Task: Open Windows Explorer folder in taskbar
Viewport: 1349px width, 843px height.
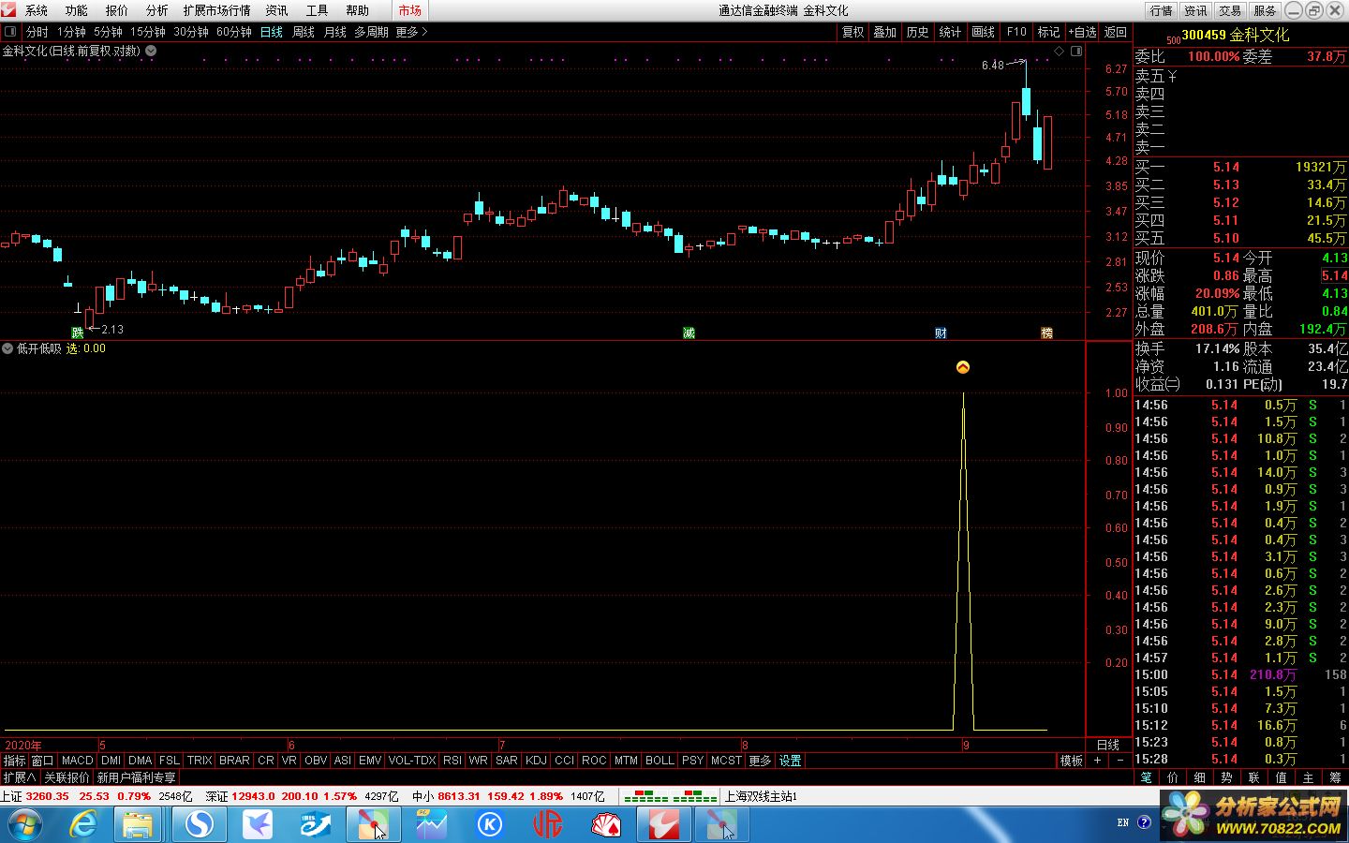Action: [x=138, y=824]
